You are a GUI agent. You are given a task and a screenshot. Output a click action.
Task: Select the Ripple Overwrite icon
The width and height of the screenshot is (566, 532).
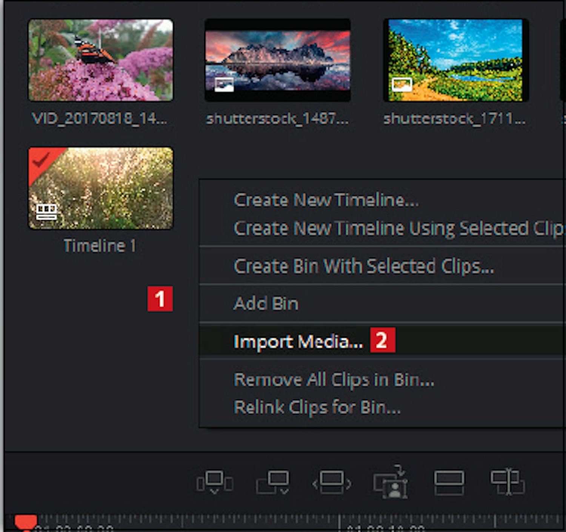(332, 482)
